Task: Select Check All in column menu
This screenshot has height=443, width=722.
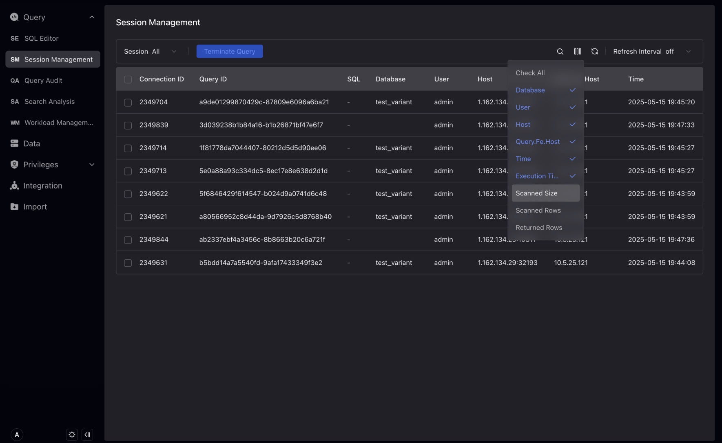Action: click(x=530, y=73)
